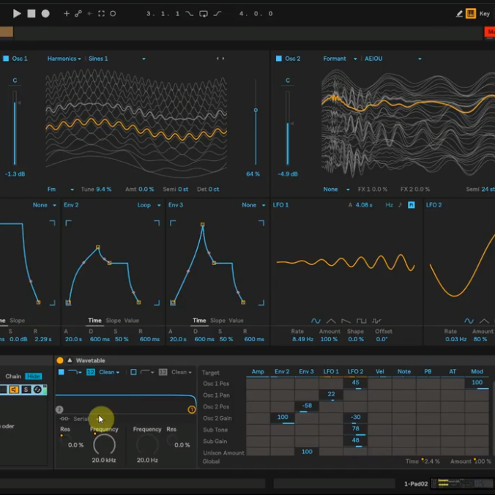Viewport: 495px width, 495px height.
Task: Toggle Wavetable device activator orange button
Action: 60,360
